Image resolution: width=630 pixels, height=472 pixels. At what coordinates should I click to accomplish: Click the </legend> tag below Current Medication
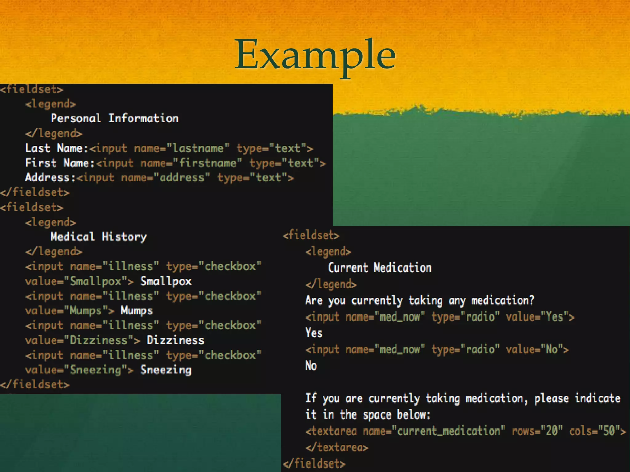point(331,284)
